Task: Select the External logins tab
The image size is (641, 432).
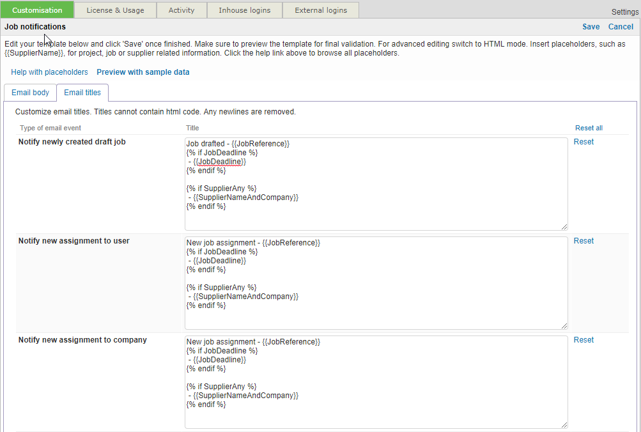Action: (321, 10)
